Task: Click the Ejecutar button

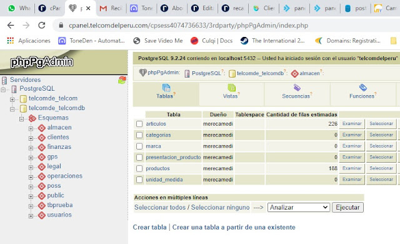Action: click(347, 207)
